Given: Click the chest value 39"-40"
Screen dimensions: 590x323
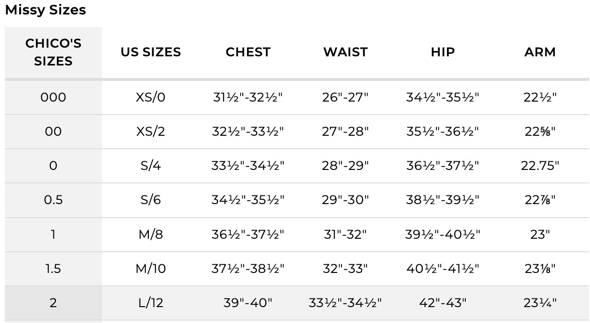Looking at the screenshot, I should click(248, 303).
